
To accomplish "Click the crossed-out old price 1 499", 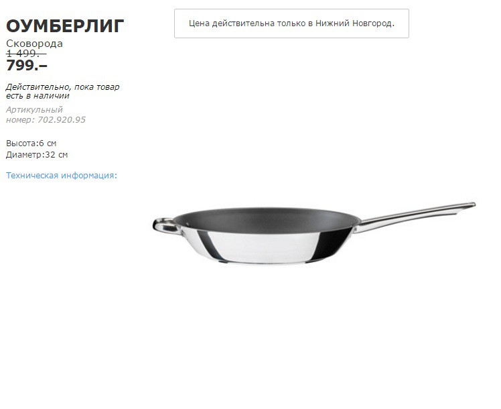I will click(x=26, y=54).
